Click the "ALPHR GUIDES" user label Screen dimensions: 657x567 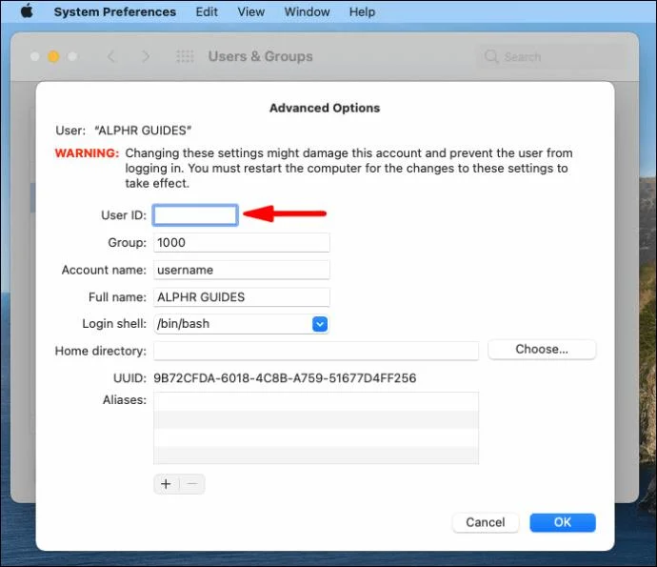pos(143,131)
